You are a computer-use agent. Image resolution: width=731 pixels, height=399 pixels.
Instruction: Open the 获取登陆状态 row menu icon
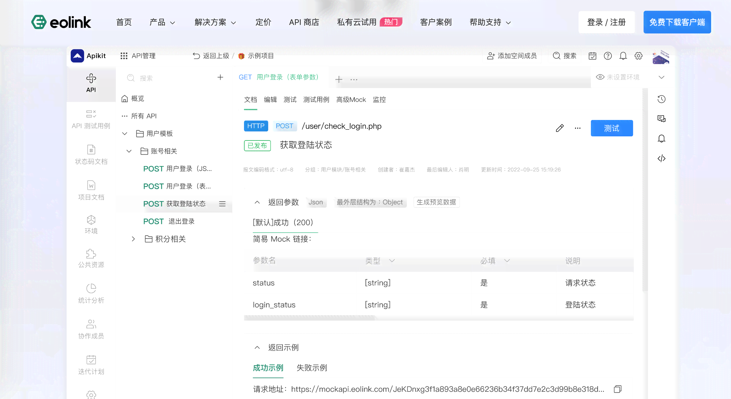tap(222, 204)
